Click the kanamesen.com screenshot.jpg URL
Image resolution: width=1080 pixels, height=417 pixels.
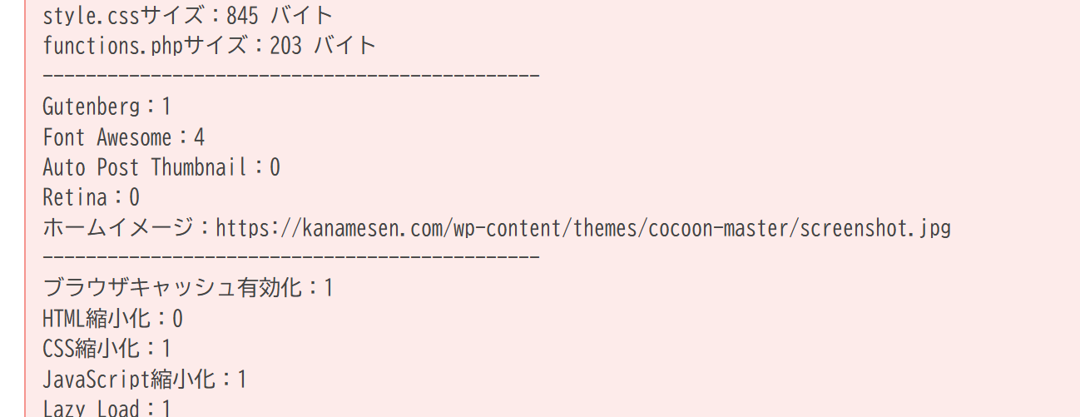pyautogui.click(x=583, y=227)
